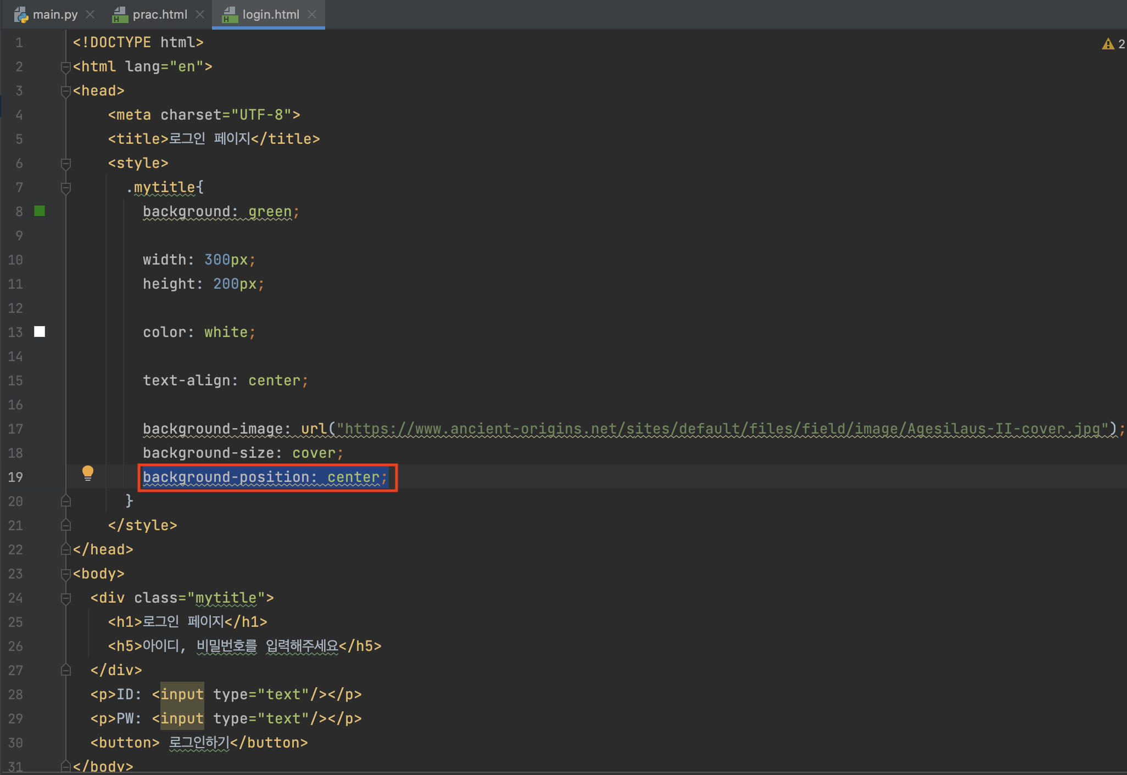
Task: Fold the .mytitle CSS rule
Action: [66, 188]
